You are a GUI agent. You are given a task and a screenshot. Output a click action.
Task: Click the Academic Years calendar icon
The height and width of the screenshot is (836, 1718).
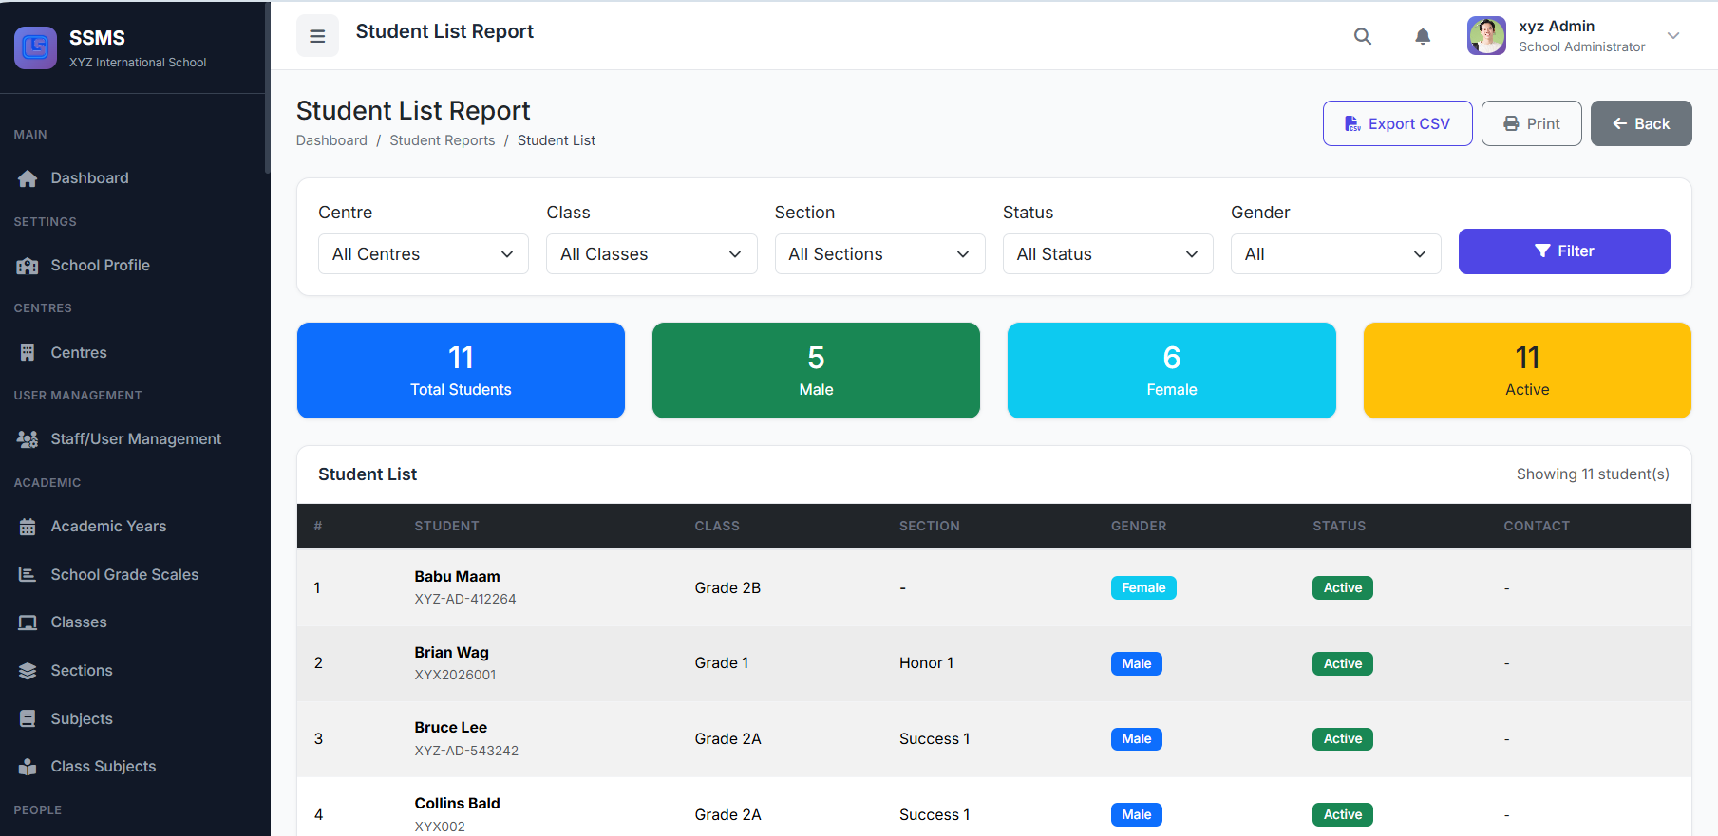pyautogui.click(x=28, y=527)
